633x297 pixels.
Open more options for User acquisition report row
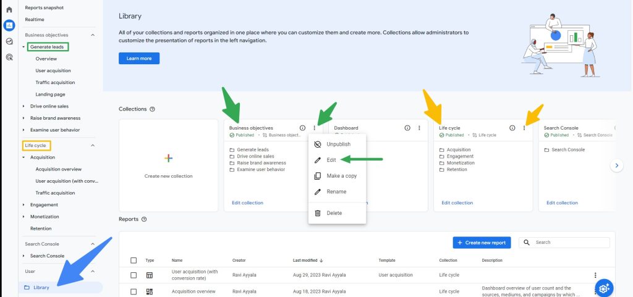[x=595, y=275]
